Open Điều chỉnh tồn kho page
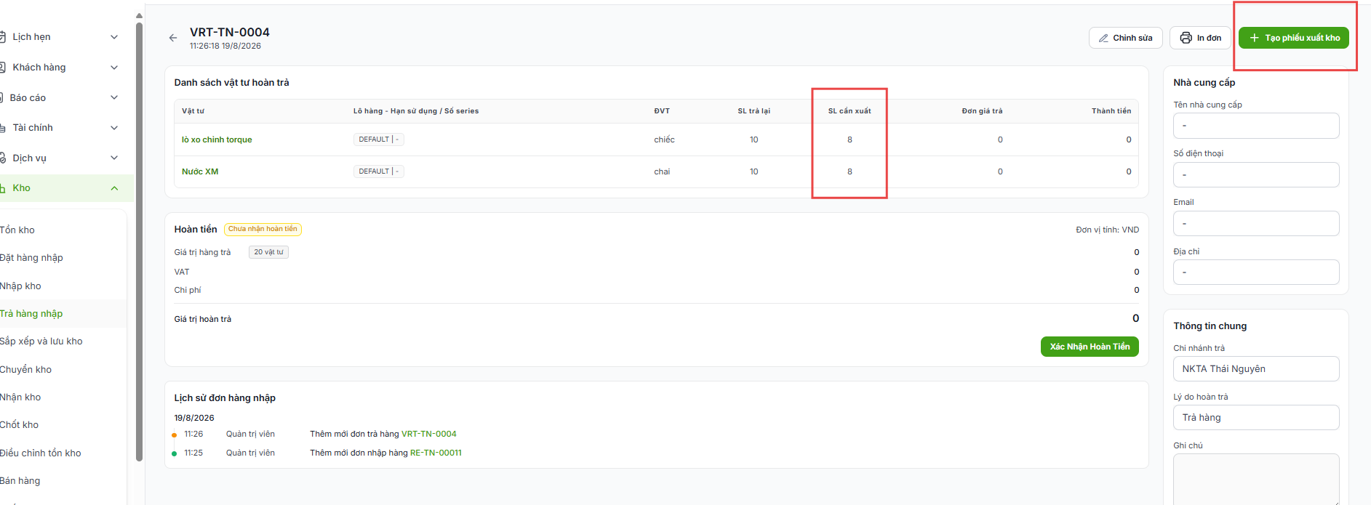The height and width of the screenshot is (505, 1371). 40,453
